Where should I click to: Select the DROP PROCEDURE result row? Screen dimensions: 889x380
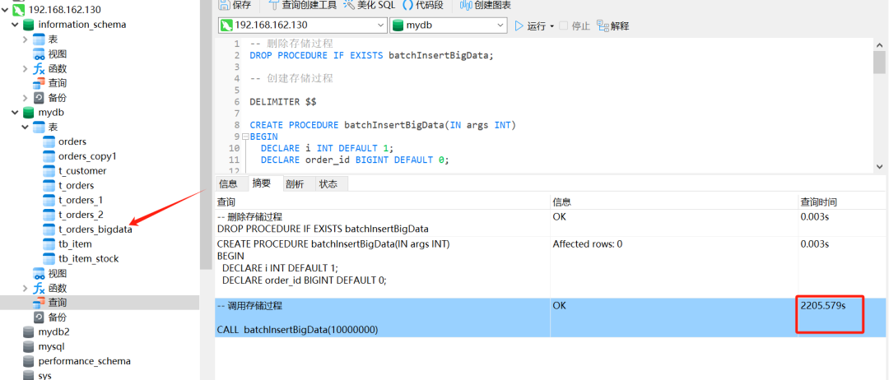[x=552, y=223]
